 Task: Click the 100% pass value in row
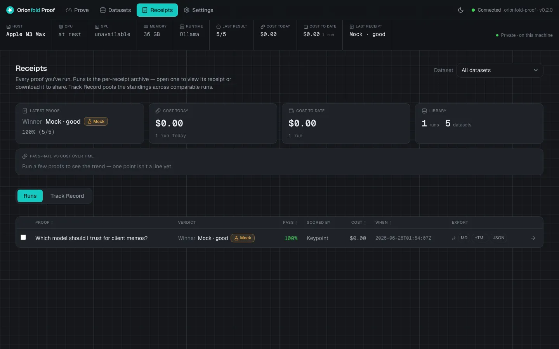point(291,238)
